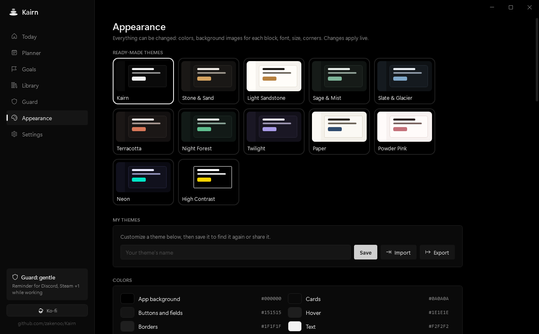The image size is (539, 334).
Task: Open the Today page
Action: (x=47, y=37)
